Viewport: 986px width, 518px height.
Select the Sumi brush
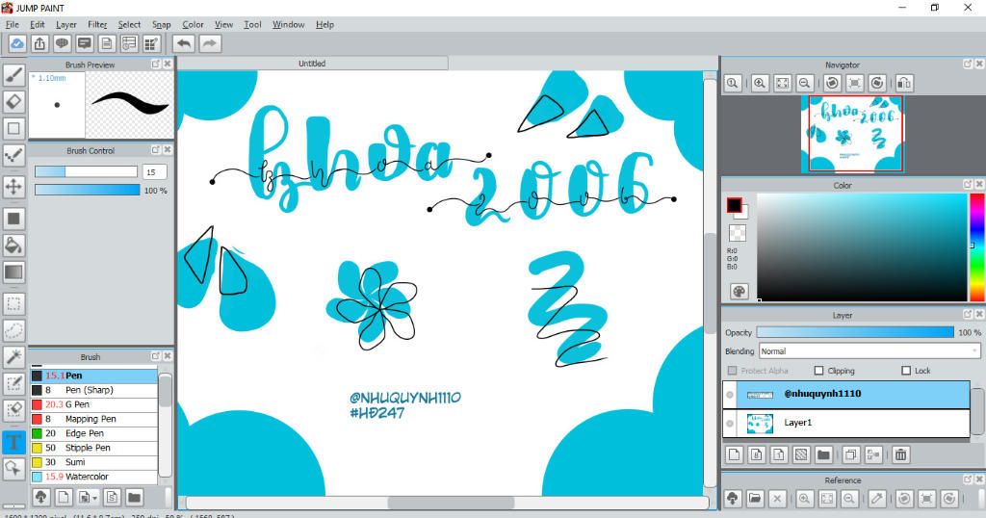(x=94, y=462)
